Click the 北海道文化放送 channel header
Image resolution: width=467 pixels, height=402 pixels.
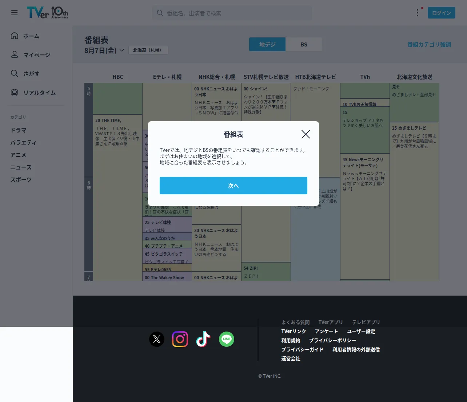click(x=415, y=77)
